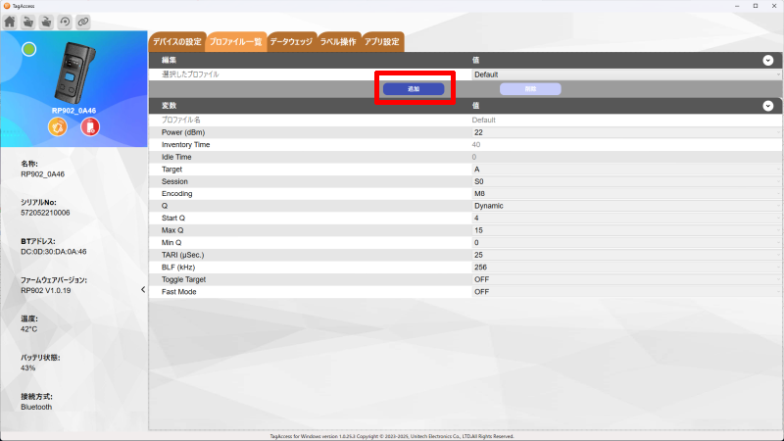Click the third toolbar basket icon
Viewport: 784px width, 441px height.
pyautogui.click(x=46, y=22)
